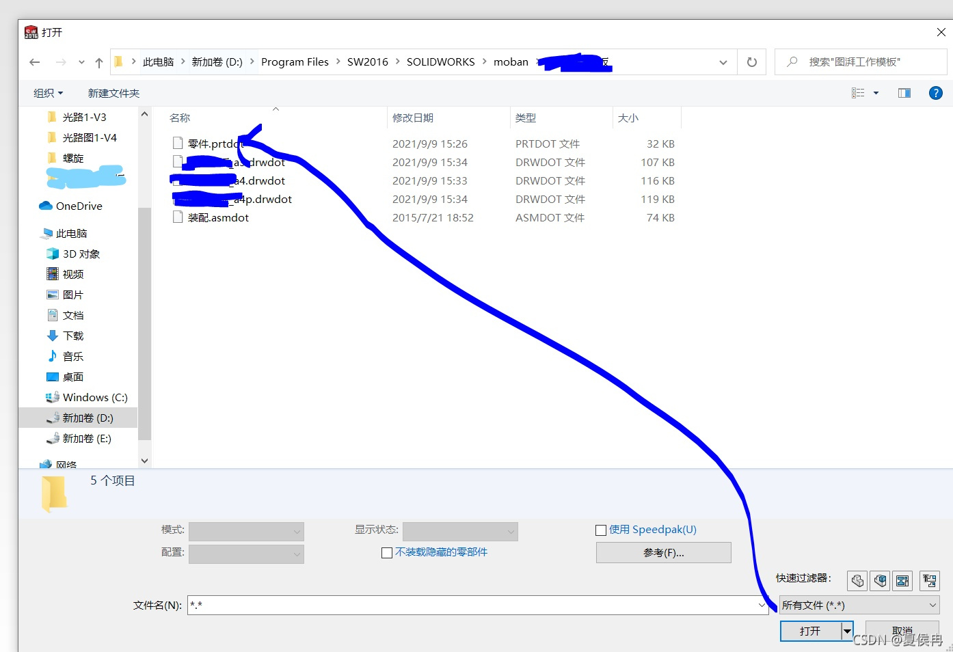
Task: Change the file view layout icon
Action: [858, 93]
